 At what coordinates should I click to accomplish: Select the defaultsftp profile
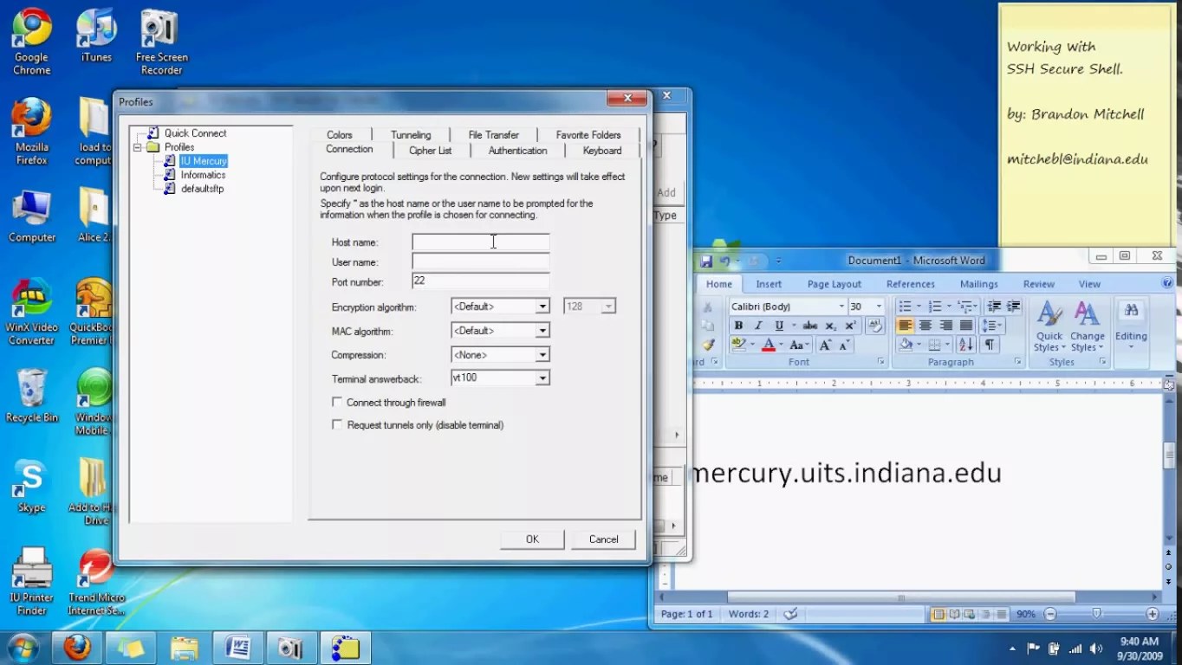pos(202,189)
